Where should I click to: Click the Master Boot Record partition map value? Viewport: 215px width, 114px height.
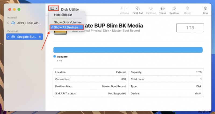[x=114, y=86]
